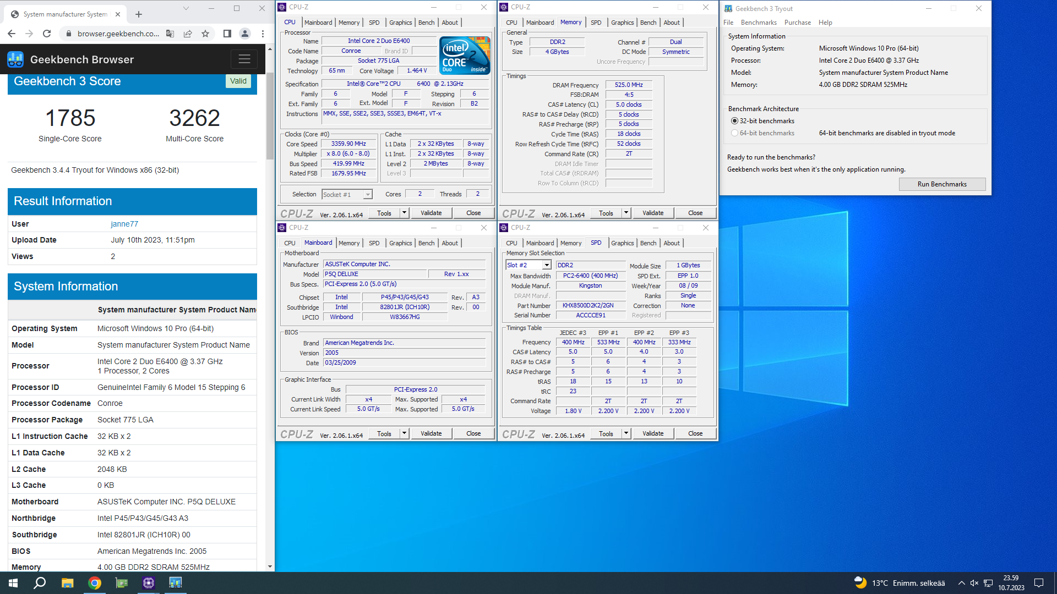Screen dimensions: 1057x594
Task: Switch to Chrome in the taskbar
Action: tap(95, 583)
